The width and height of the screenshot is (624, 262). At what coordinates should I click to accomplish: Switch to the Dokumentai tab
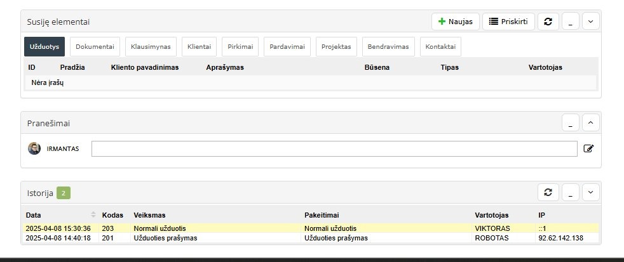[x=95, y=47]
